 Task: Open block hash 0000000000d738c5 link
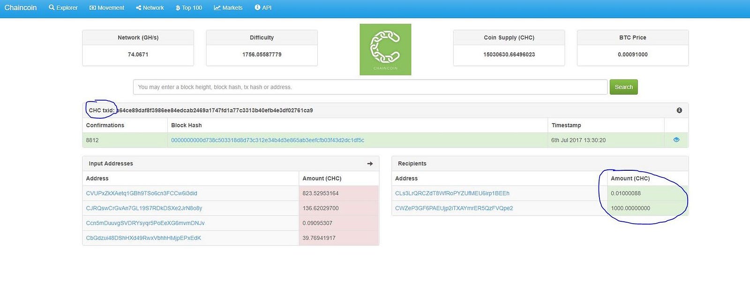pyautogui.click(x=268, y=140)
